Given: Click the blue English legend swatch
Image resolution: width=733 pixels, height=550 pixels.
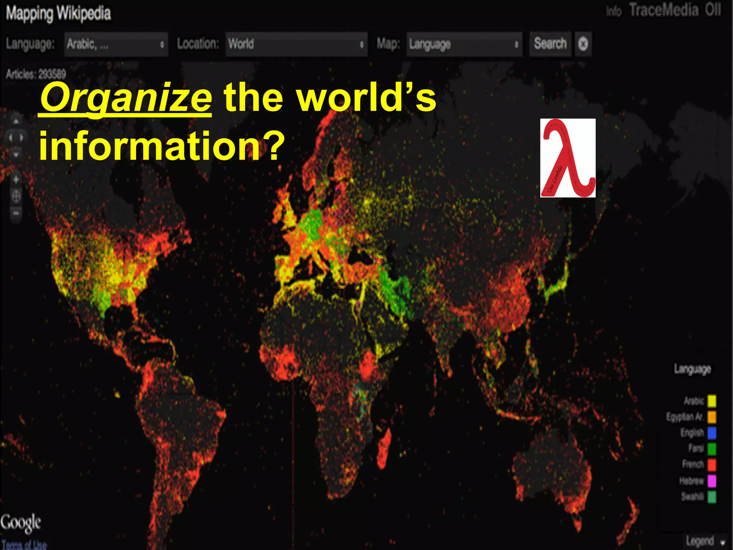Looking at the screenshot, I should (x=712, y=433).
